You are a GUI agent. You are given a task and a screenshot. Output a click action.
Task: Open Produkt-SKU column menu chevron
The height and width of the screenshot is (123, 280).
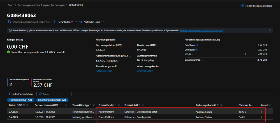143,105
